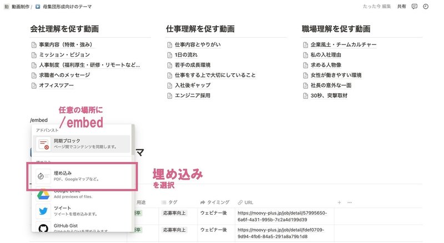Add a new column with plus icon
This screenshot has height=243, width=444.
click(x=339, y=202)
